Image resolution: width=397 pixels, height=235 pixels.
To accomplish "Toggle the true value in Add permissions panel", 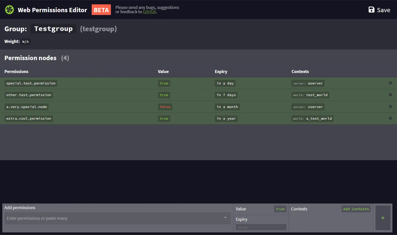I will tap(280, 209).
